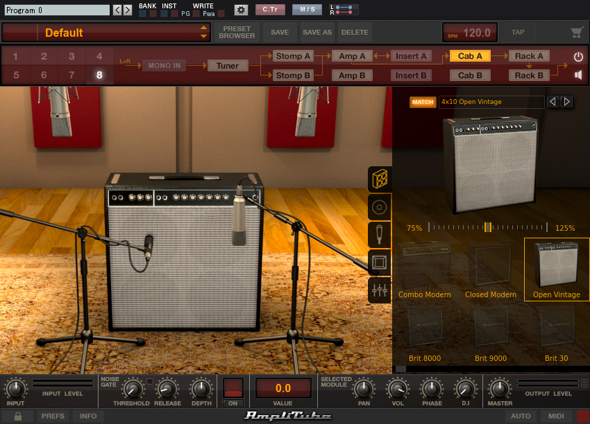Toggle the power bypass icon on the signal chain
Screen dimensions: 590x424
click(x=578, y=57)
